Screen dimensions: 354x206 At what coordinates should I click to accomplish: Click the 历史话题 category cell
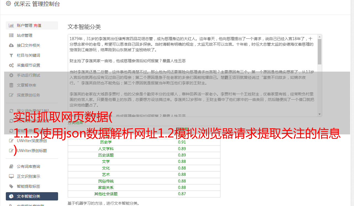click(106, 155)
